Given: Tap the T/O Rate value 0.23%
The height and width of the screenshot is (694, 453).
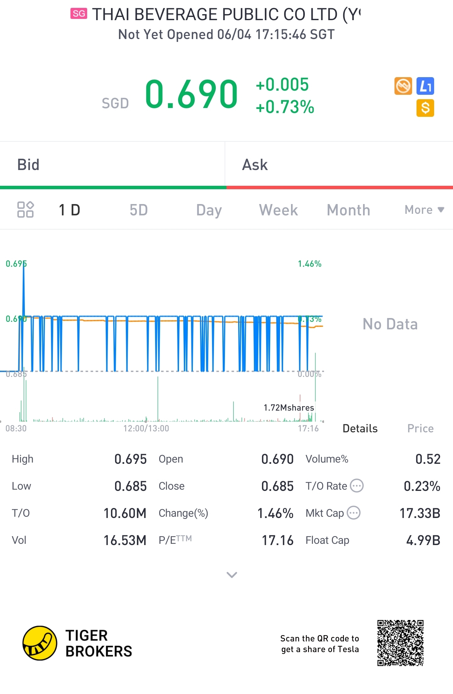Looking at the screenshot, I should (422, 486).
